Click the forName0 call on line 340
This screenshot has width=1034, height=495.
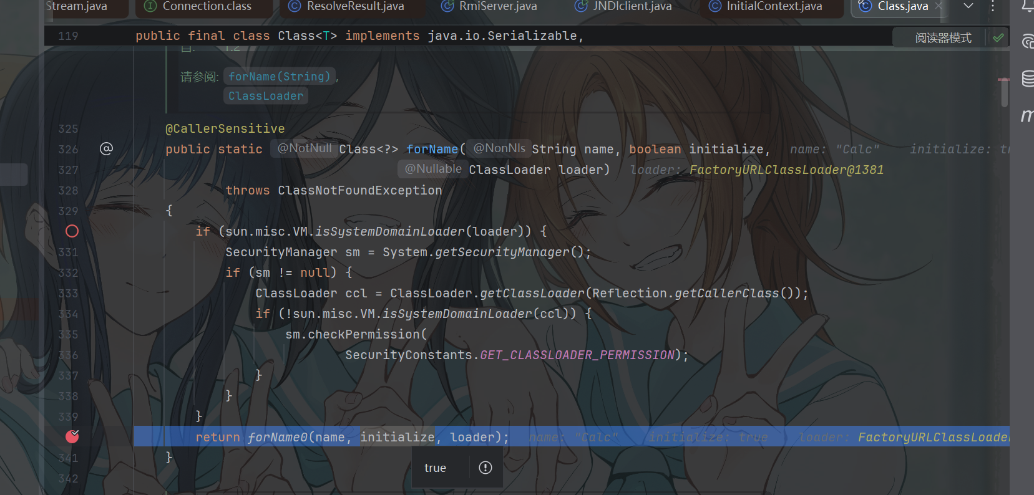pos(278,437)
